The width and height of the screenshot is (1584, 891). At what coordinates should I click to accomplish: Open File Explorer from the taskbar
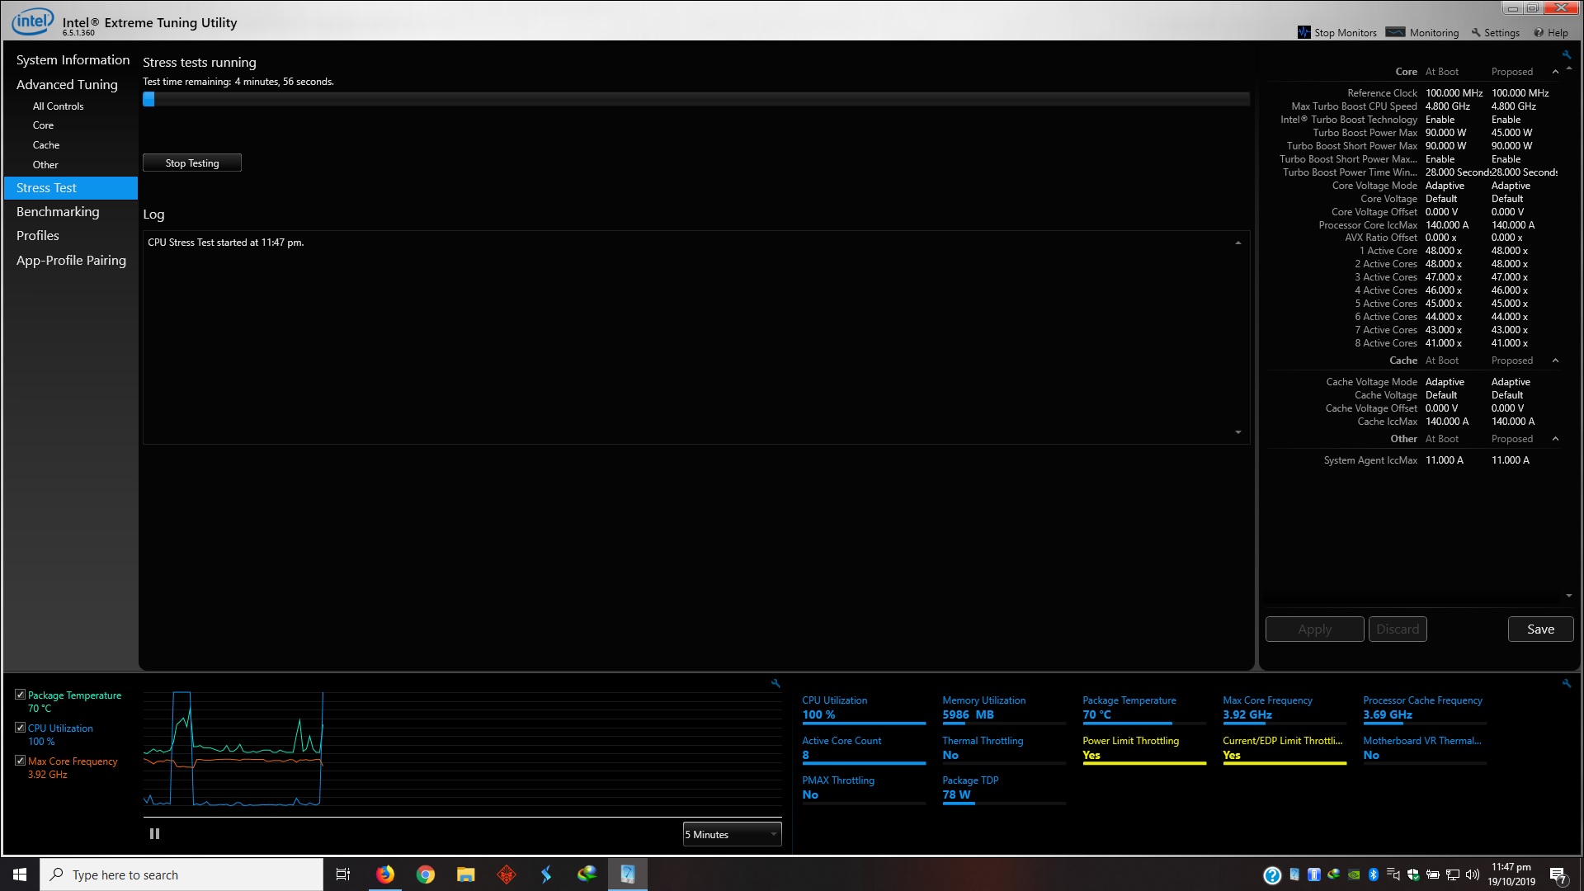pos(466,874)
